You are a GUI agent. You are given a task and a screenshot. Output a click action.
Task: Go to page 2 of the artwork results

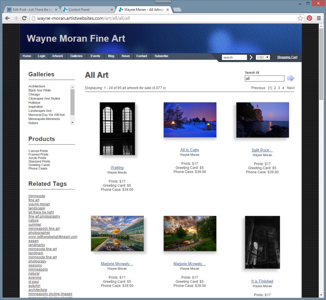click(x=274, y=88)
